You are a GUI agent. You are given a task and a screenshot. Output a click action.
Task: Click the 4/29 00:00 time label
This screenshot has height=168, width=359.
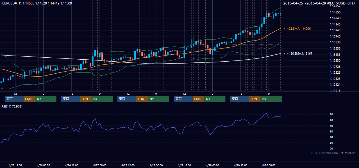pyautogui.click(x=212, y=165)
